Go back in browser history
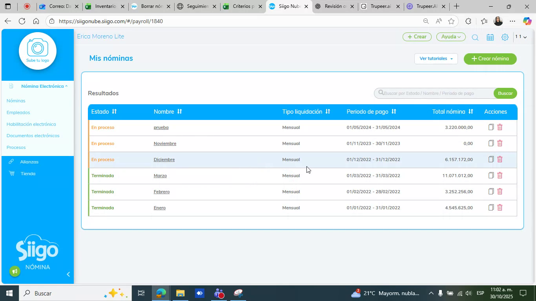This screenshot has width=536, height=301. [7, 21]
